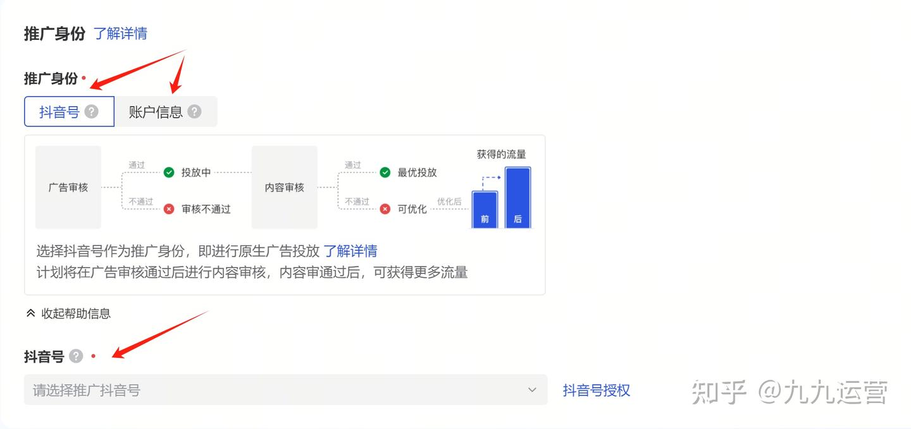
Task: Click the 前 traffic bar
Action: (485, 209)
